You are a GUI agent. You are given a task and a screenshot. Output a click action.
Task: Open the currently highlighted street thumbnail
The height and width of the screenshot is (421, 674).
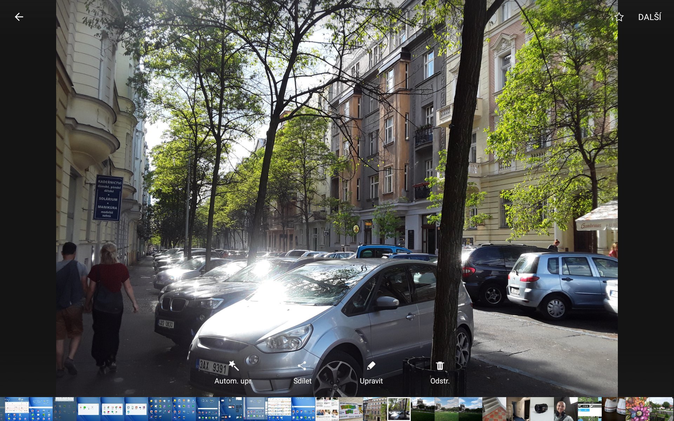coord(399,409)
